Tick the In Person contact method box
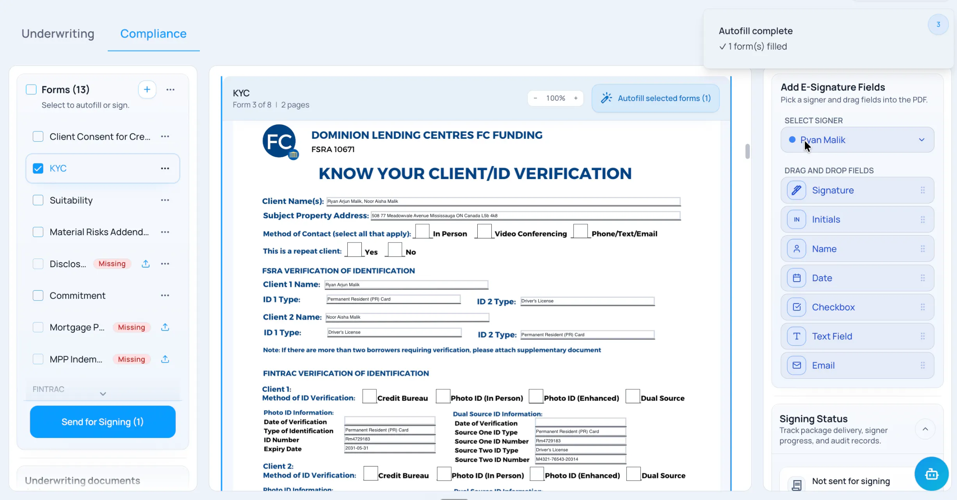Viewport: 957px width, 500px height. pyautogui.click(x=422, y=232)
